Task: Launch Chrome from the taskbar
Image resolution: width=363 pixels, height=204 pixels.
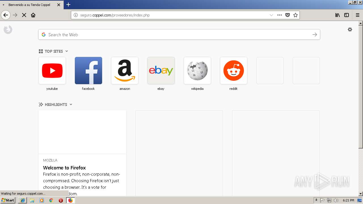Action: [x=51, y=200]
